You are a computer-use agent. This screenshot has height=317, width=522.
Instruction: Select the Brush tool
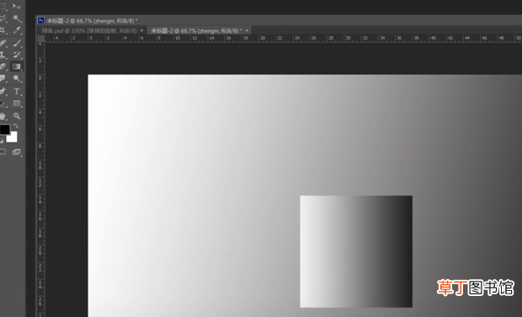point(17,43)
